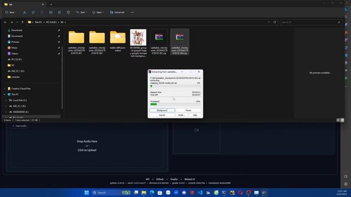Open Videos in quick access
This screenshot has height=197, width=351.
point(15,54)
